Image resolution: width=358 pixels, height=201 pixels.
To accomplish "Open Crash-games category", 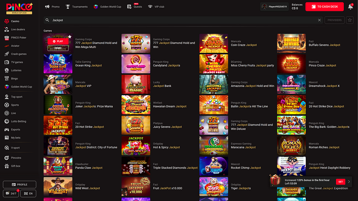I will pos(15,54).
